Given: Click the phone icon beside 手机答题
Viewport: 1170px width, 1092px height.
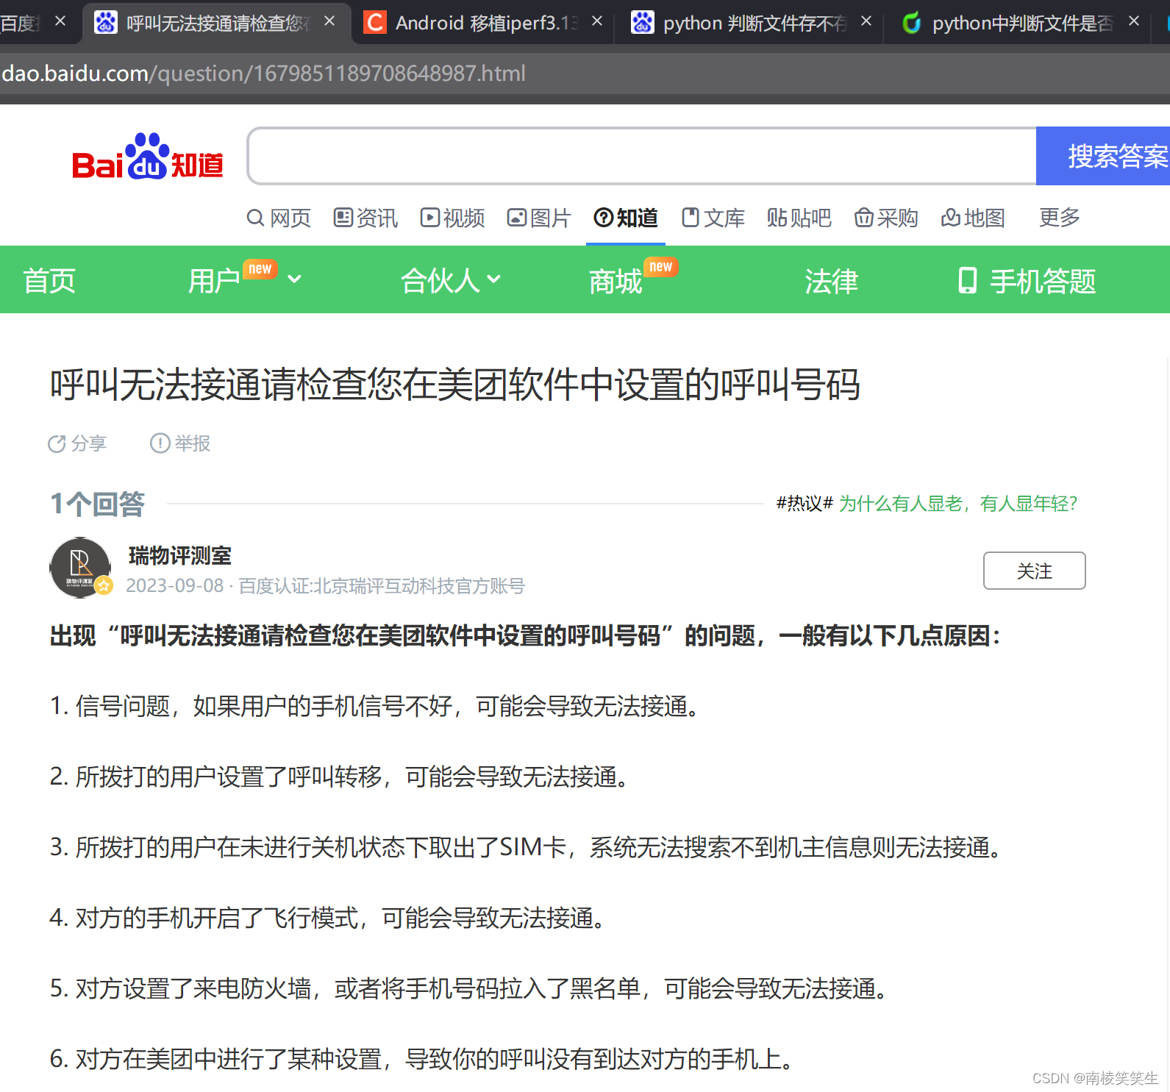Looking at the screenshot, I should pyautogui.click(x=968, y=280).
